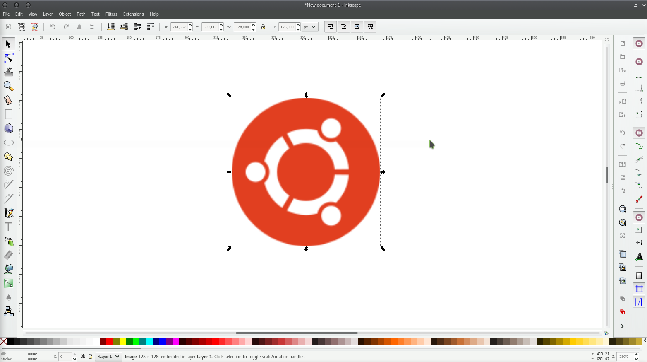Select the Gradient tool
Screen dimensions: 647x362
8,283
